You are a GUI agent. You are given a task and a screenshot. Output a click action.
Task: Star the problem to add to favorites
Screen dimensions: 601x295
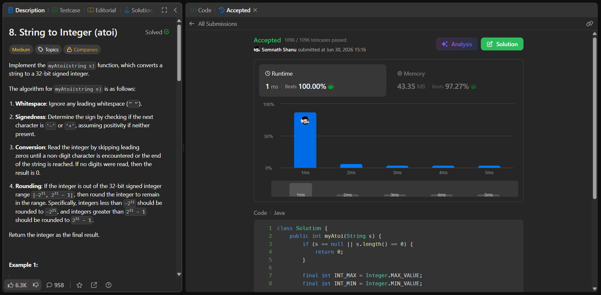pyautogui.click(x=79, y=285)
